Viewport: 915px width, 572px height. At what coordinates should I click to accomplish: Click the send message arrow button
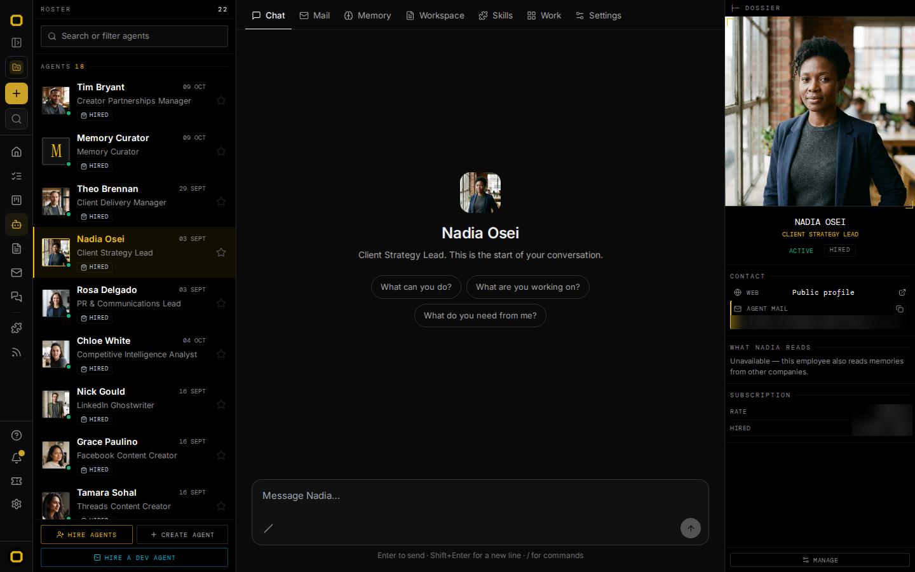pyautogui.click(x=691, y=528)
